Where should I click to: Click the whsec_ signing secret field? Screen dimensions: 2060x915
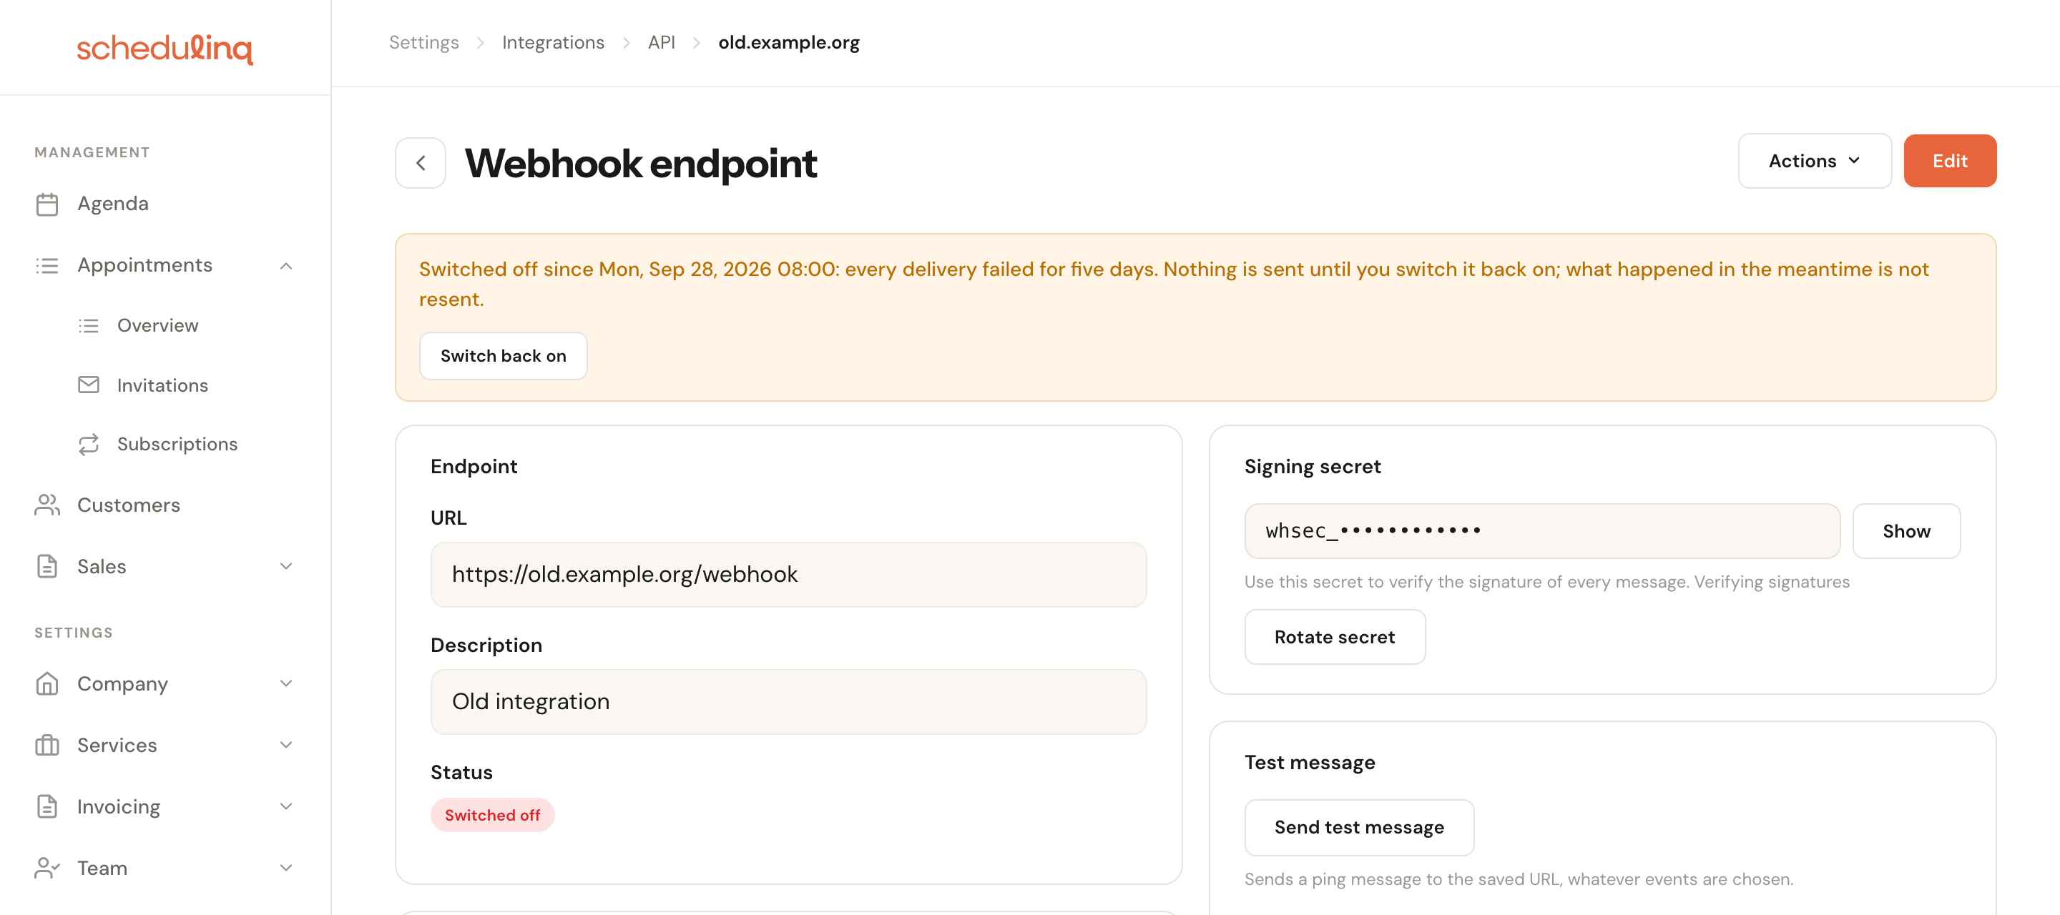[1543, 530]
